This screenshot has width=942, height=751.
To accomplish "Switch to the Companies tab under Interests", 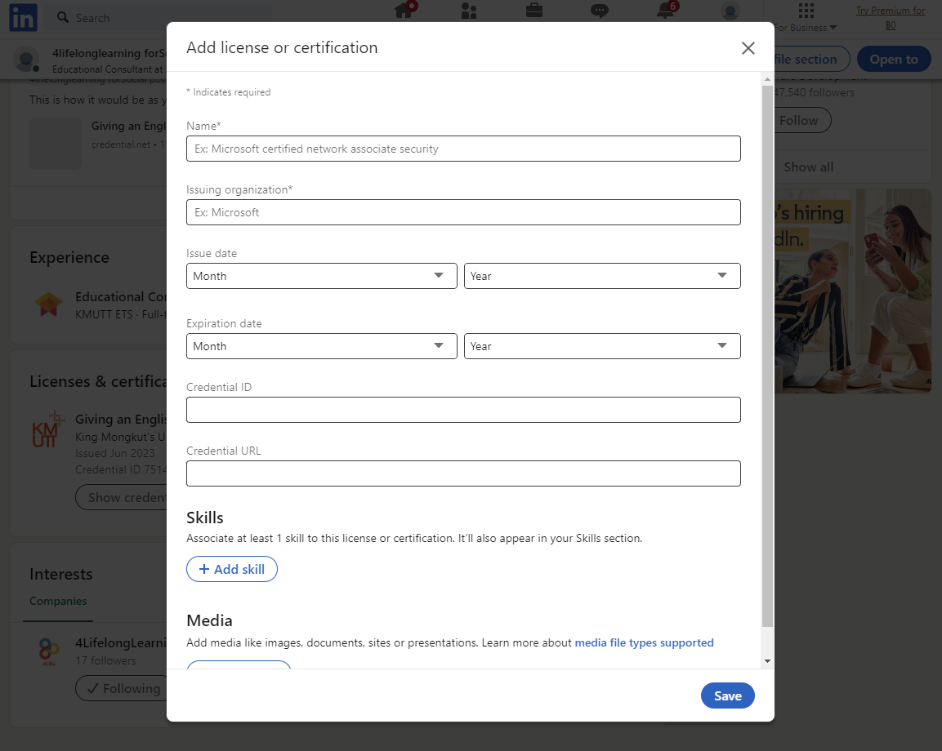I will click(57, 601).
